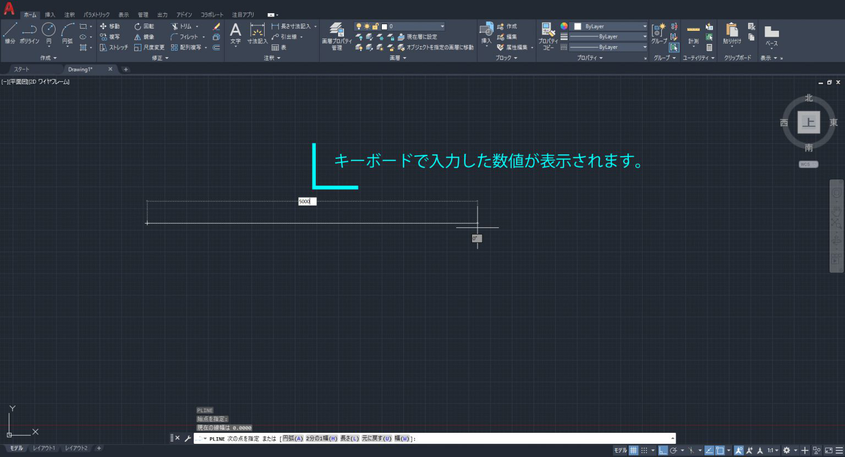The image size is (845, 457).
Task: Open the ByLayer object color dropdown
Action: coord(610,26)
